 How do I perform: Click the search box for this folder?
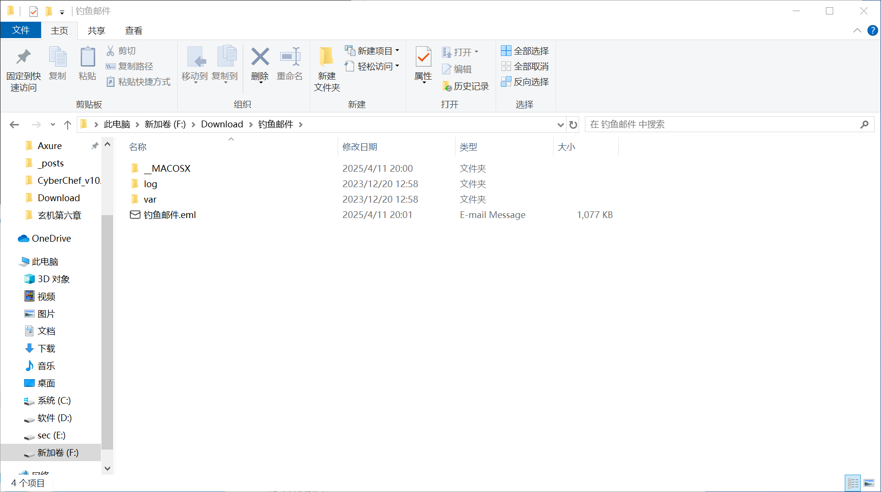(722, 124)
